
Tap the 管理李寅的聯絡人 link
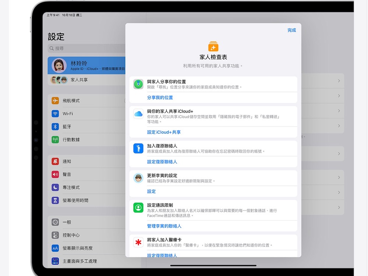coord(164,226)
